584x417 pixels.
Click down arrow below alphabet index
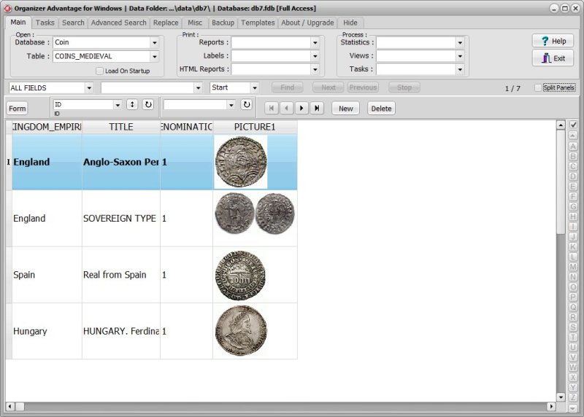click(573, 408)
